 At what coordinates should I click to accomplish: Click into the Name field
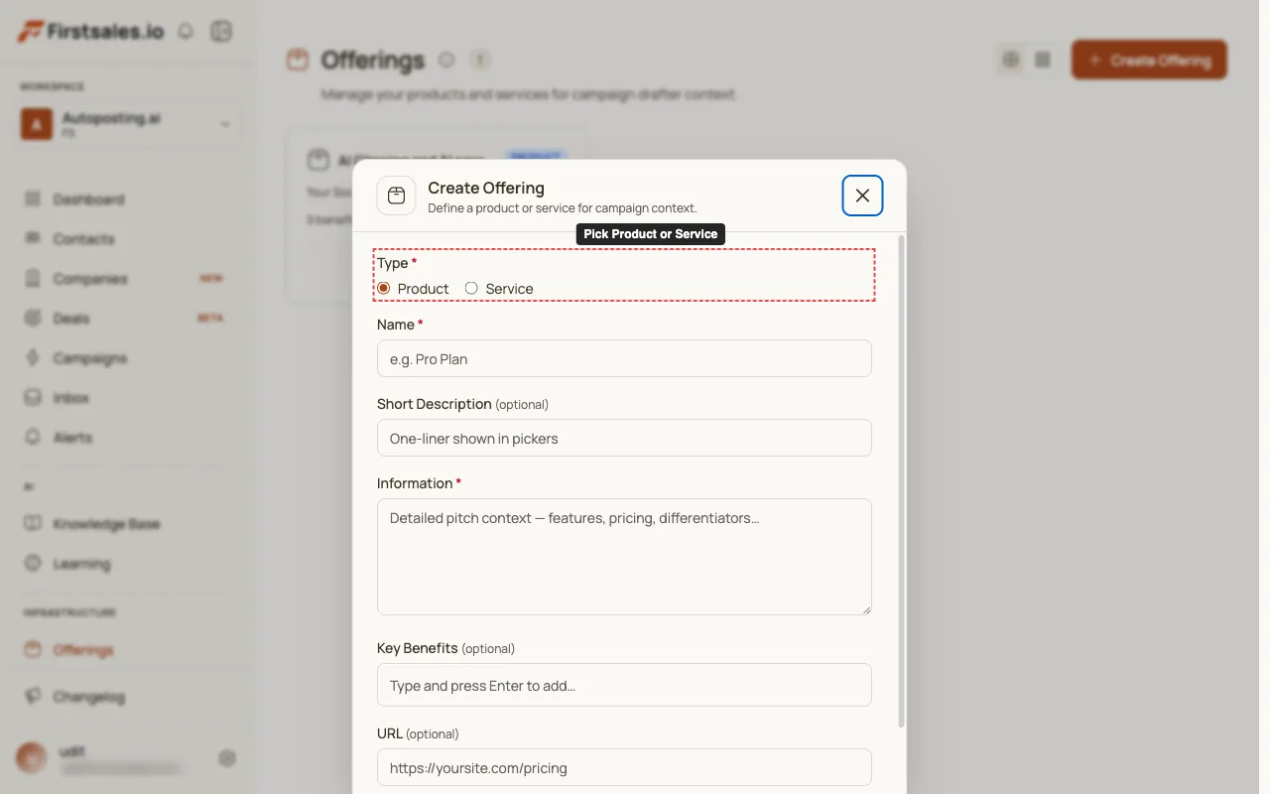[624, 358]
